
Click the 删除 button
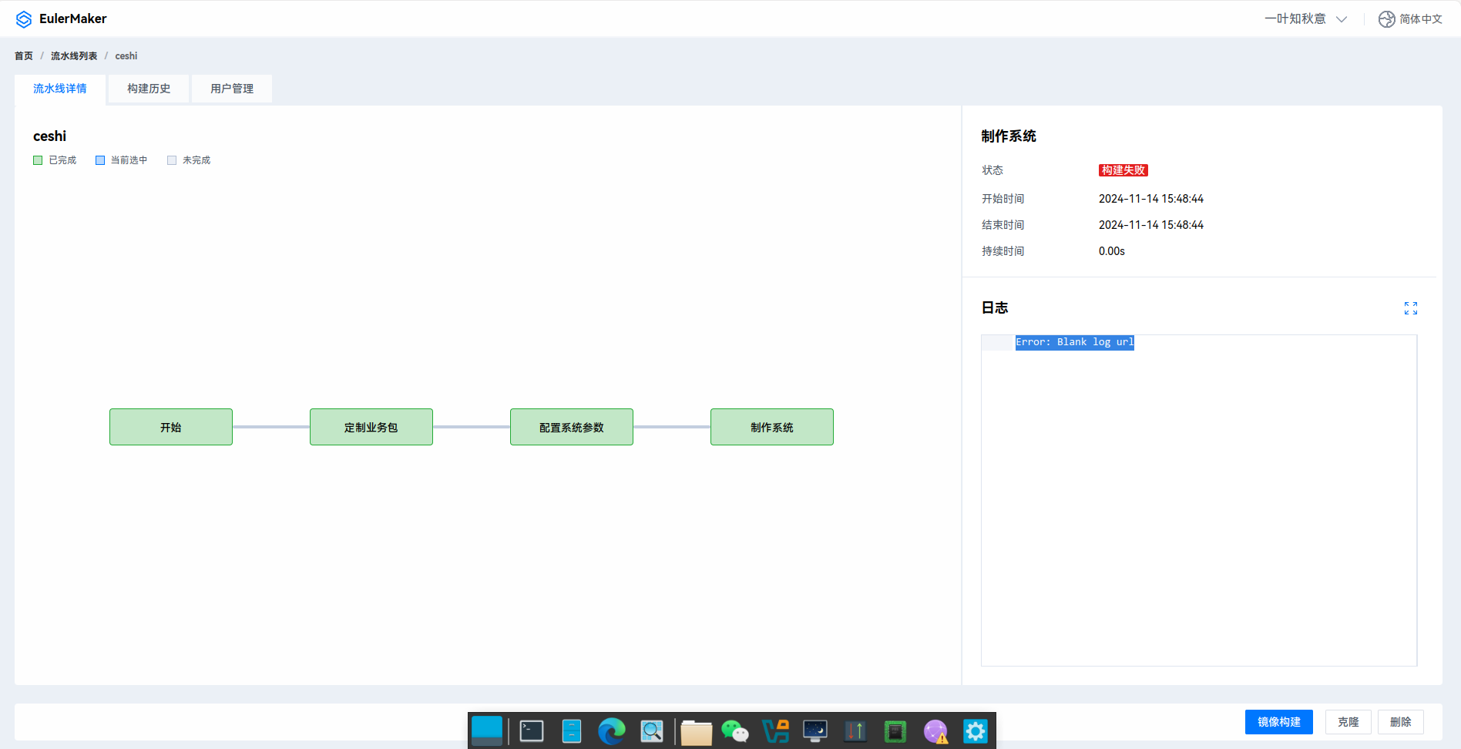point(1400,722)
